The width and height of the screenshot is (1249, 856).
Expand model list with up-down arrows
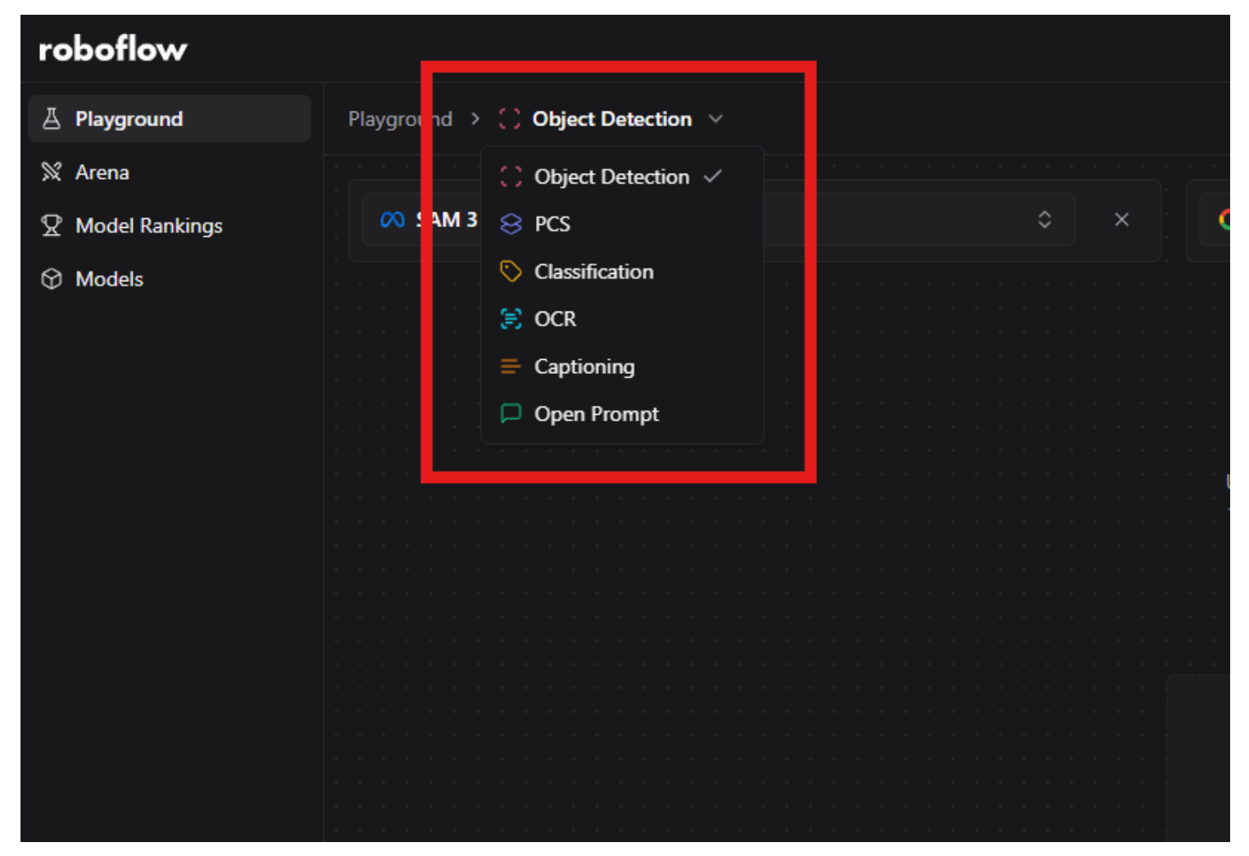pos(1044,220)
